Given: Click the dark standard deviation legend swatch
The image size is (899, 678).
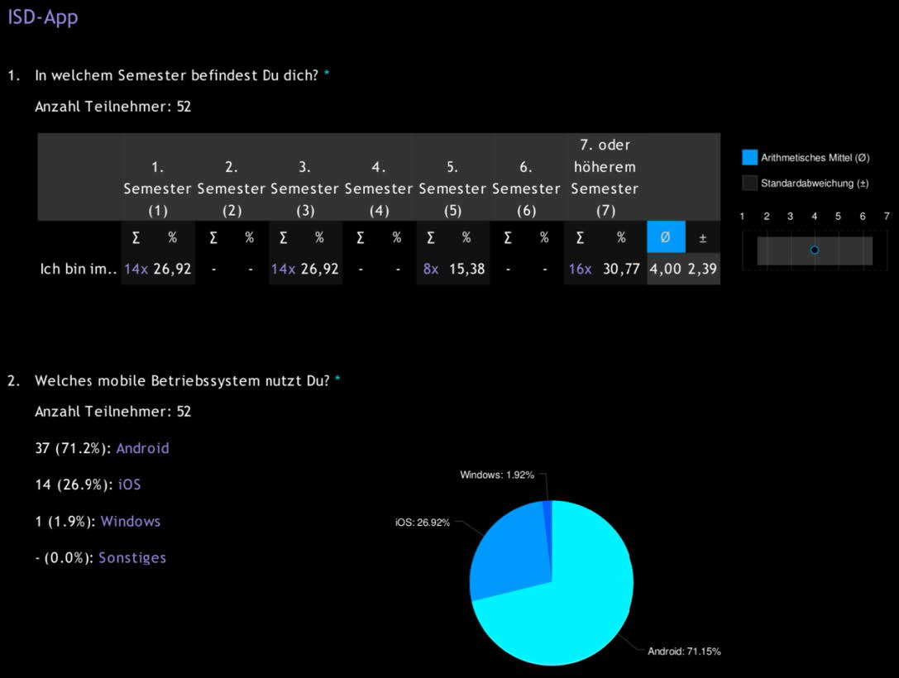Looking at the screenshot, I should (x=749, y=183).
